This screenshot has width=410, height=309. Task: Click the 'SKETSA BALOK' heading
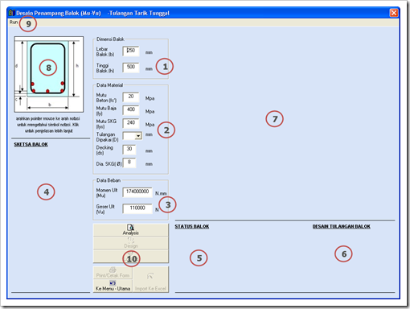pos(31,145)
